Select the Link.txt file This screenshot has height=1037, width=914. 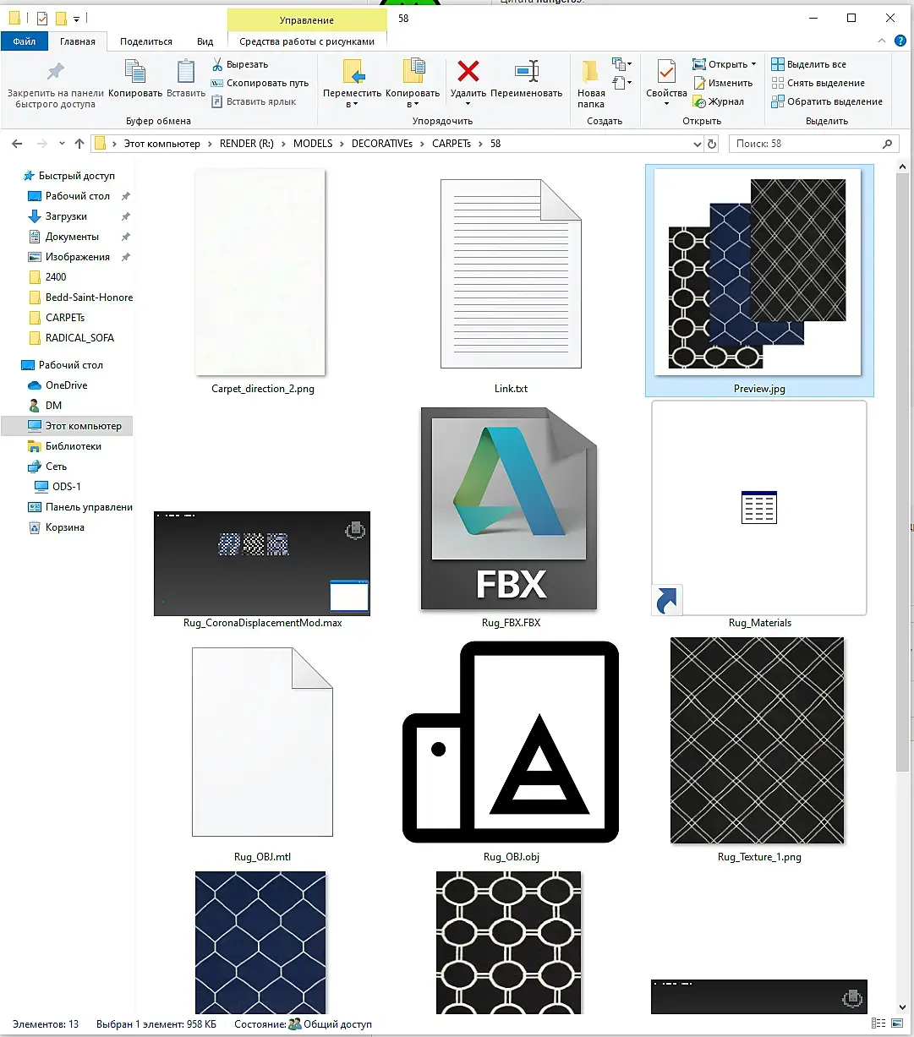(511, 274)
